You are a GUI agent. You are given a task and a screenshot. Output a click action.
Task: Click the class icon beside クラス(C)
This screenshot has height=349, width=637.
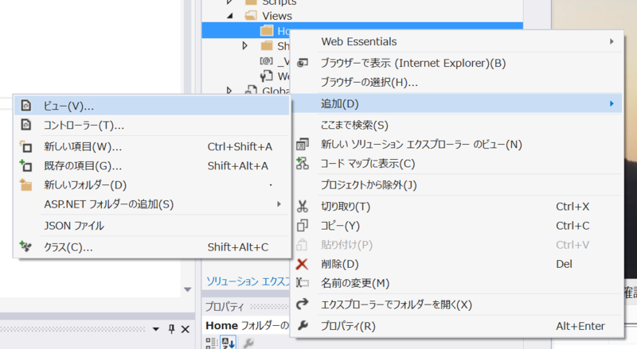[x=25, y=246]
